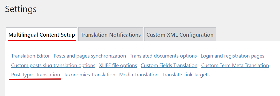Open the Media Translation section link
Screen dimensions: 280x96
pyautogui.click(x=139, y=75)
